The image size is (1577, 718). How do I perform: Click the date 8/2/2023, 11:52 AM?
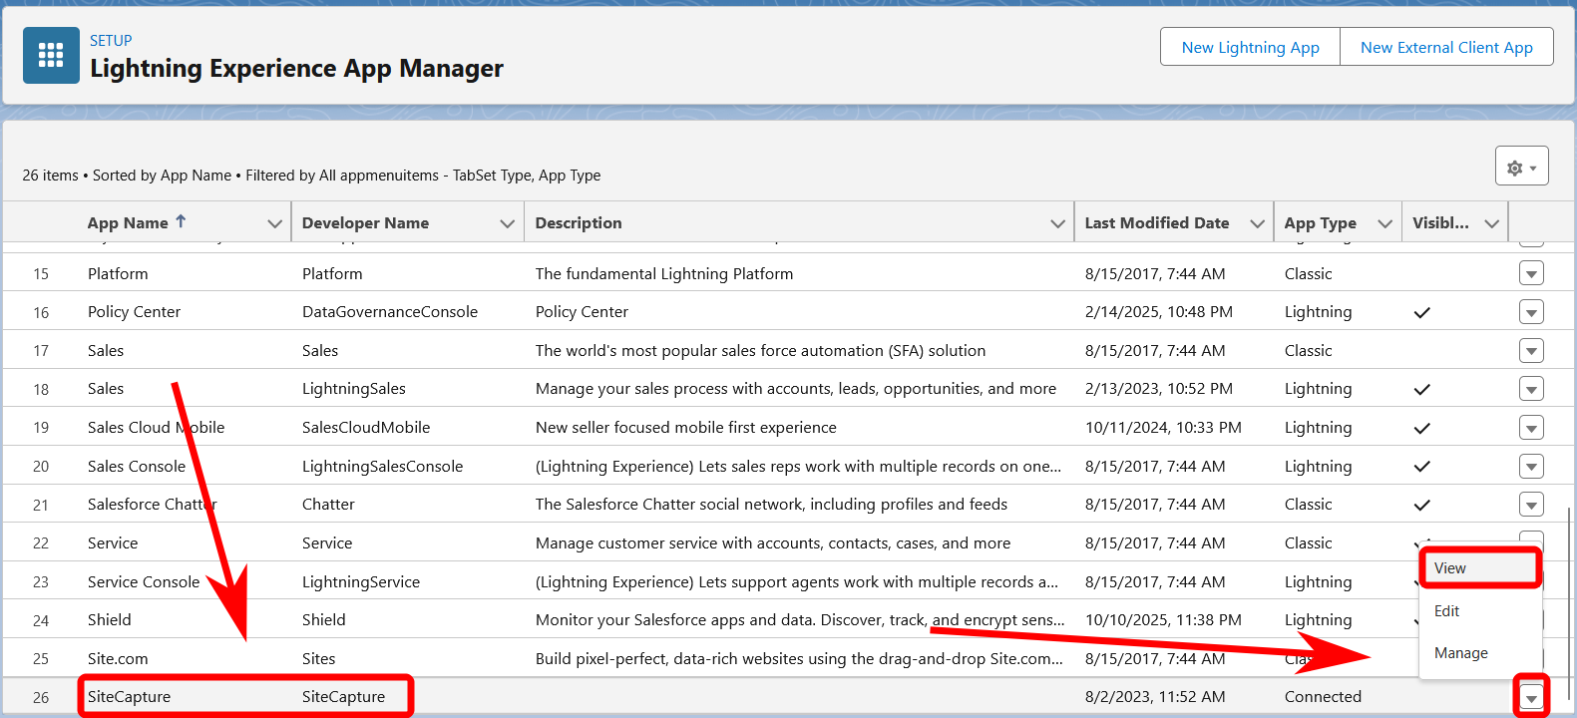(x=1155, y=697)
